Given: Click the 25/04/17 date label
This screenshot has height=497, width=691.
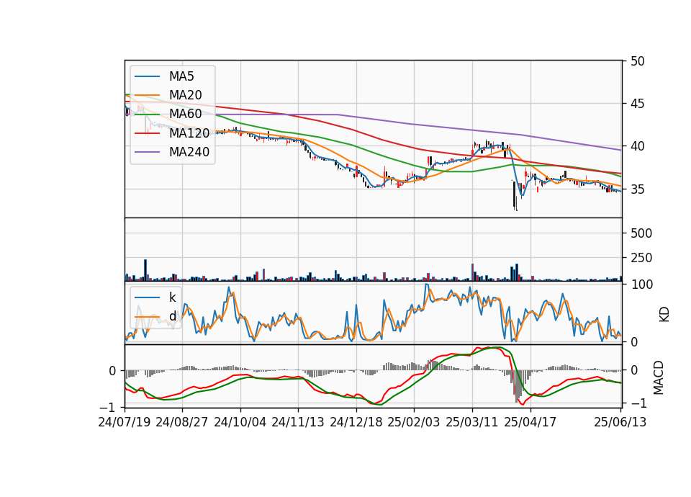Looking at the screenshot, I should pyautogui.click(x=530, y=422).
